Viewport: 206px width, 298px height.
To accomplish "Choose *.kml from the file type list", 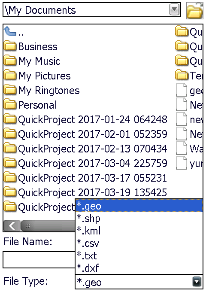I will (x=139, y=231).
